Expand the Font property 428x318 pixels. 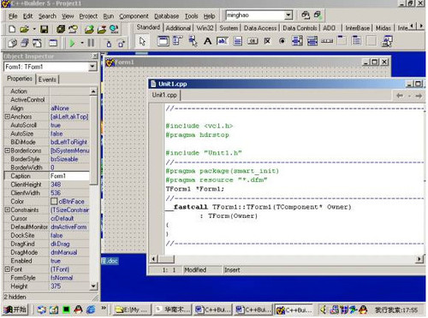(x=8, y=269)
